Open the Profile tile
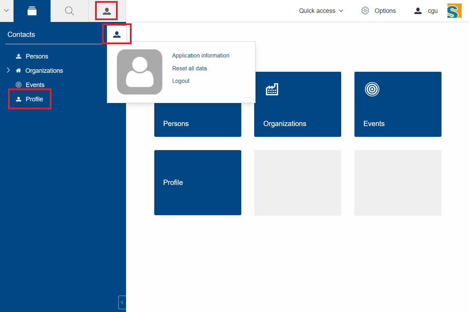Image resolution: width=469 pixels, height=312 pixels. [x=198, y=182]
